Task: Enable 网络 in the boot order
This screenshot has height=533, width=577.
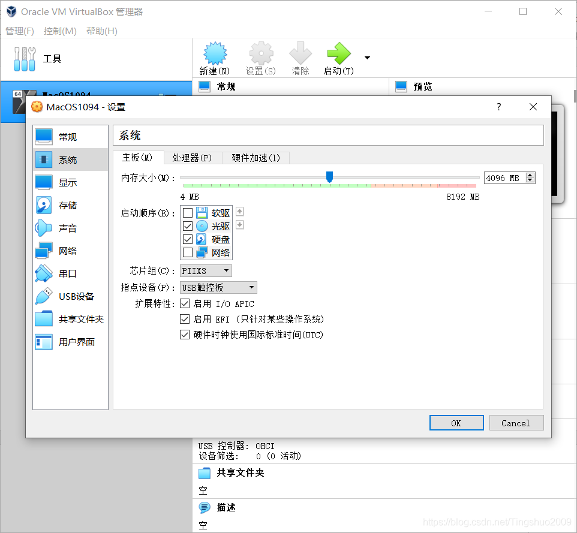Action: click(x=188, y=252)
